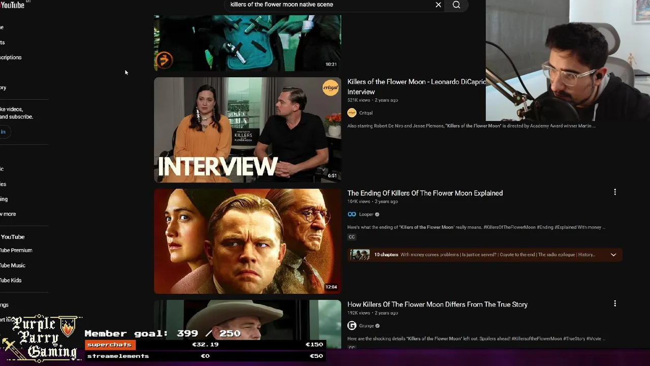Expand Show more in the sidebar
Viewport: 650px width, 366px height.
8,214
